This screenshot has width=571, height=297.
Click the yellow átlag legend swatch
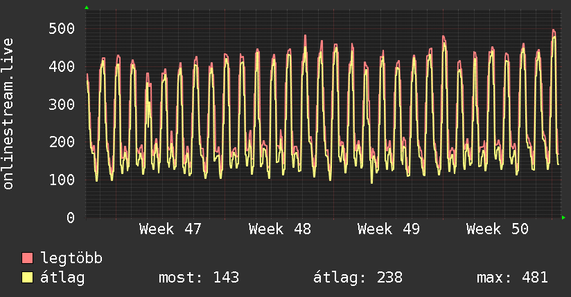28,278
